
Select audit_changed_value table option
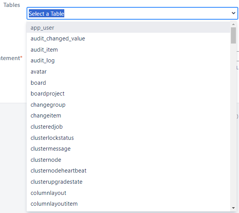coord(58,39)
